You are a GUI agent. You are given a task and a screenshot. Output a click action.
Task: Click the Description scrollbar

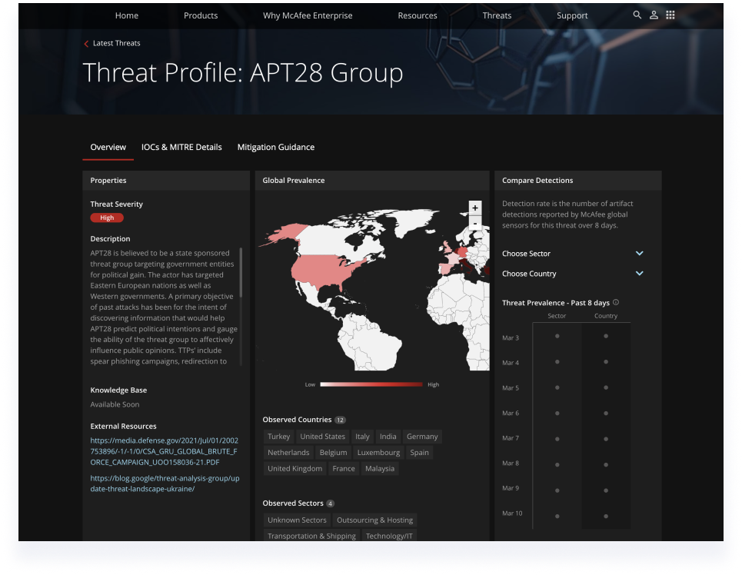[x=241, y=272]
